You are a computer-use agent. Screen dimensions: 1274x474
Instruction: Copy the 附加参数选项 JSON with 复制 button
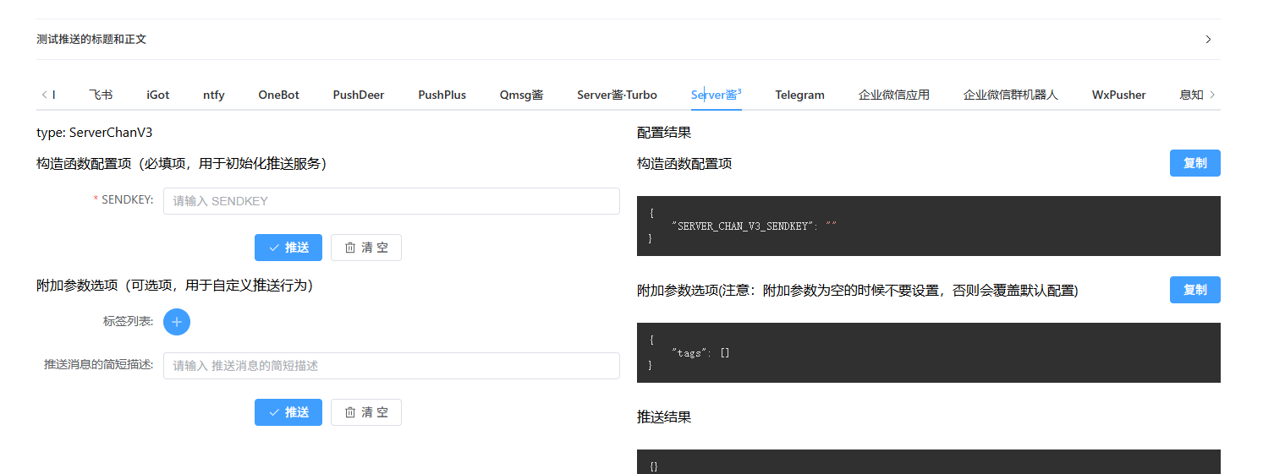pyautogui.click(x=1195, y=290)
